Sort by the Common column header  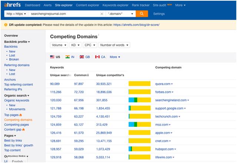[x=81, y=75]
